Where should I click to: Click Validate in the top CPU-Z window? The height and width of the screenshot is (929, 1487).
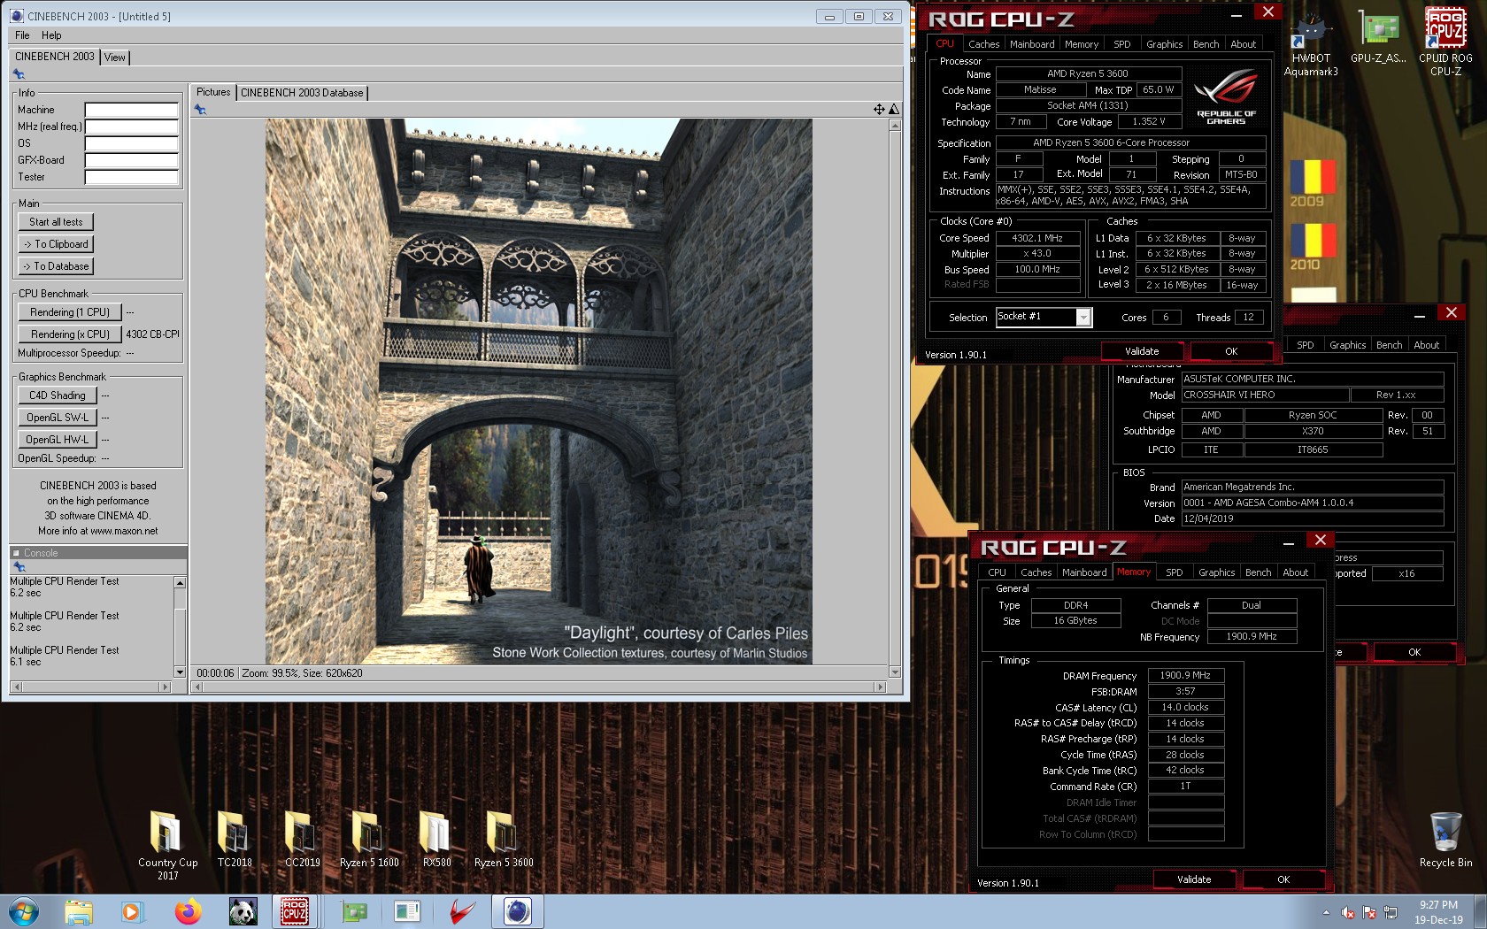coord(1142,351)
